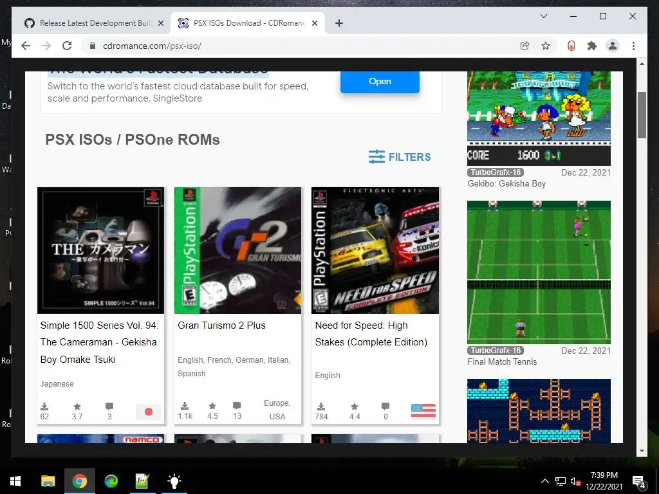This screenshot has height=494, width=659.
Task: Open the Final Match Tennis link
Action: point(502,361)
